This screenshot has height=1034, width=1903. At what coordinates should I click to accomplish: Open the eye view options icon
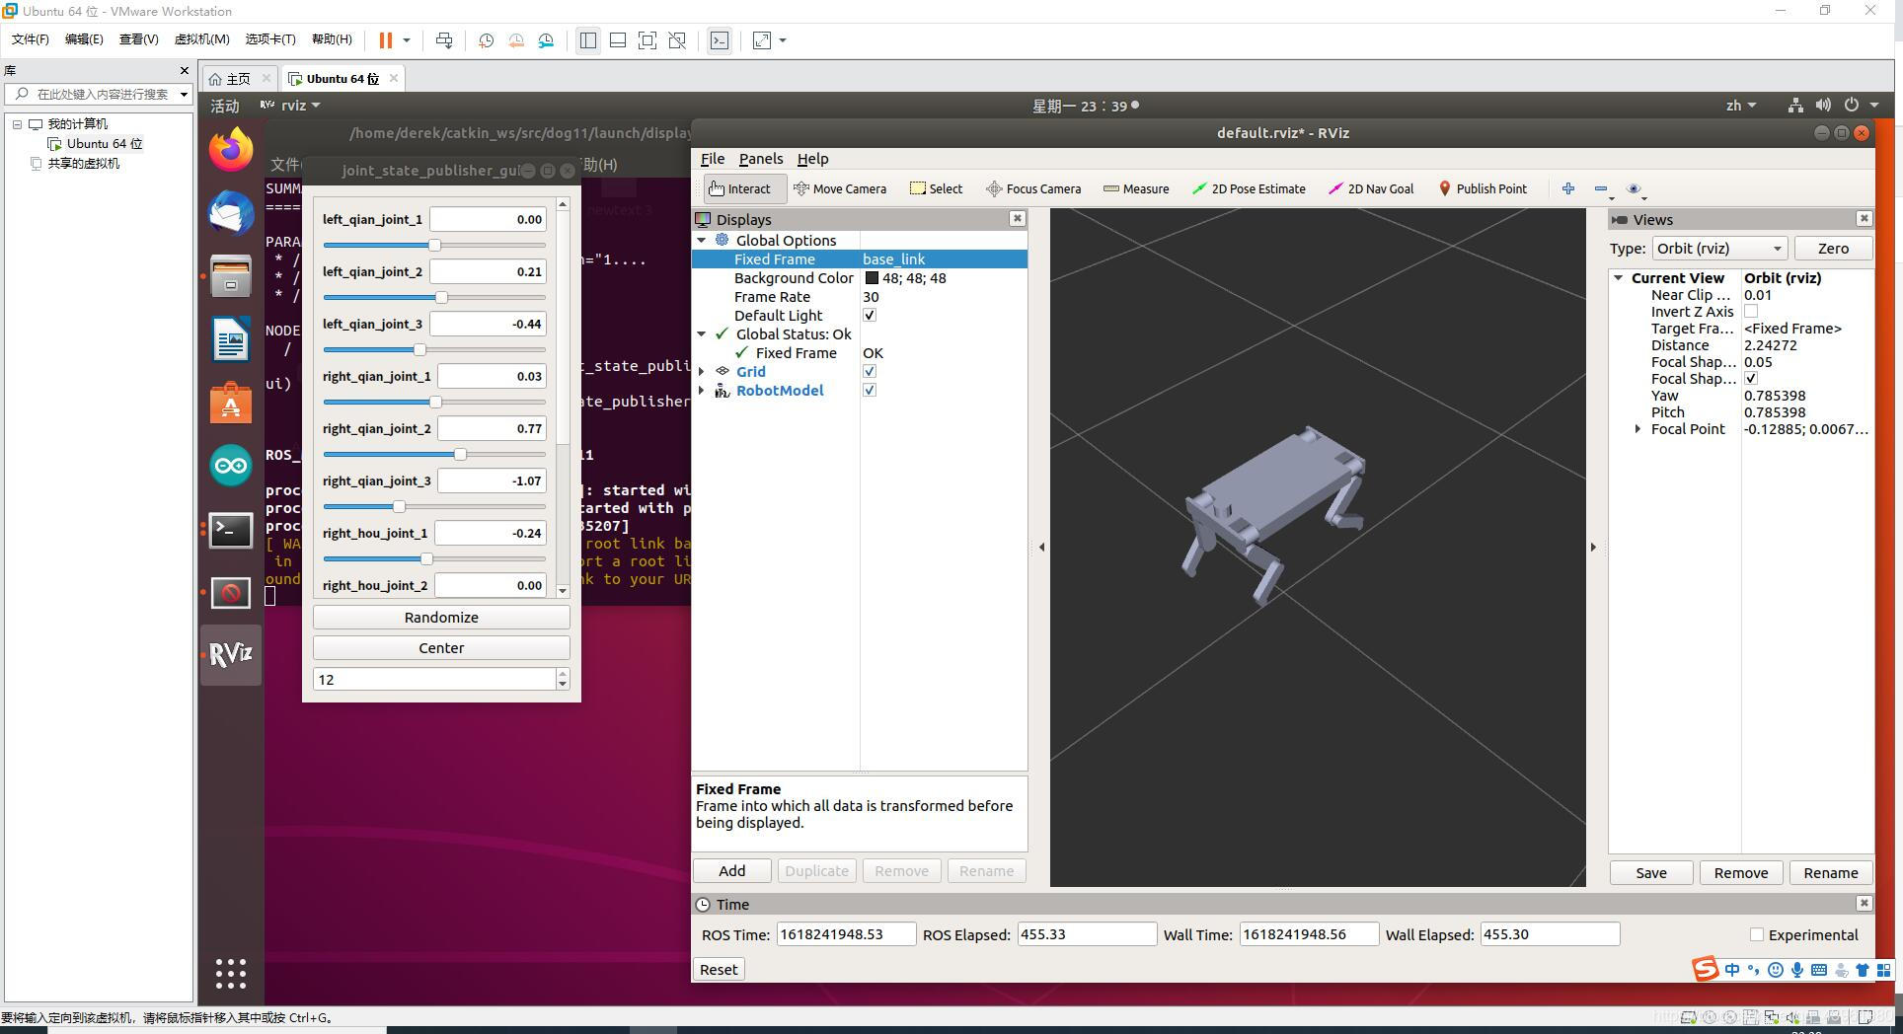tap(1634, 188)
